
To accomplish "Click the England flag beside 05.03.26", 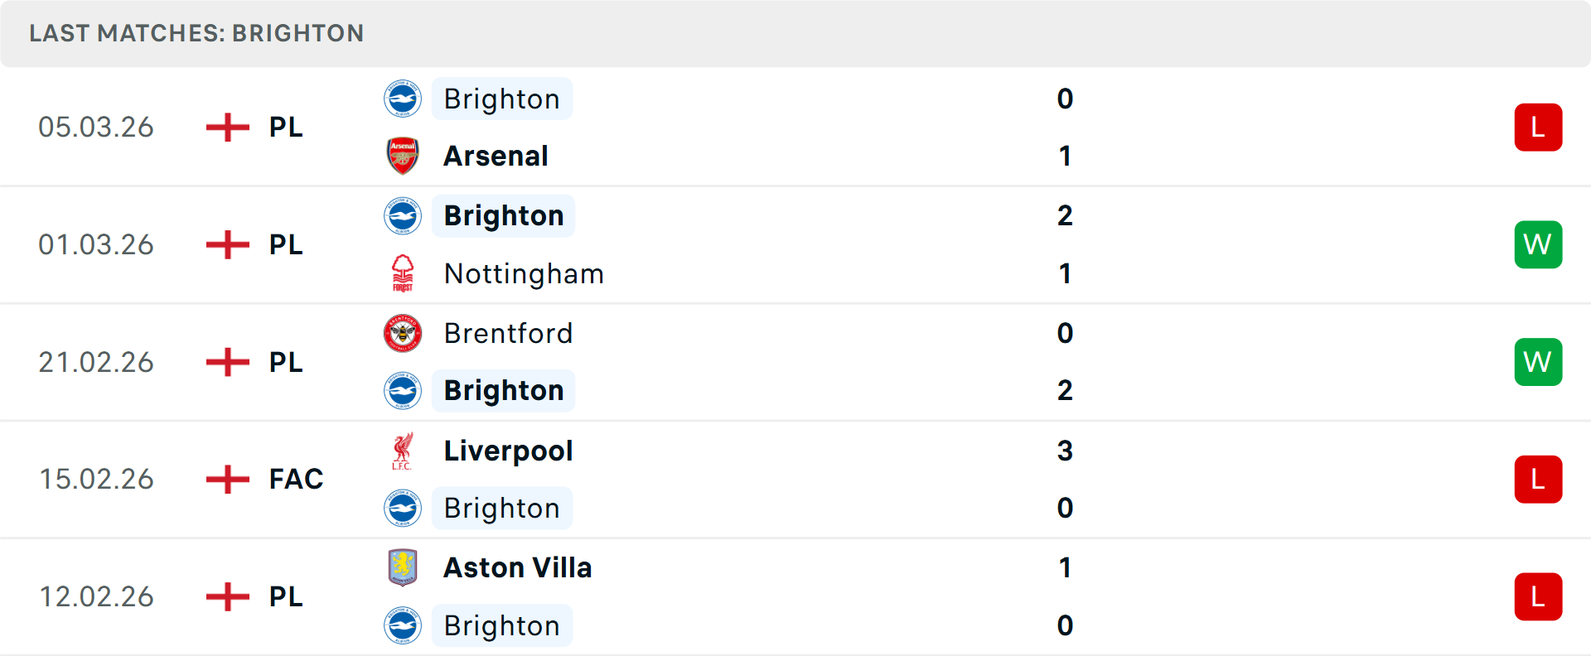I will 228,127.
